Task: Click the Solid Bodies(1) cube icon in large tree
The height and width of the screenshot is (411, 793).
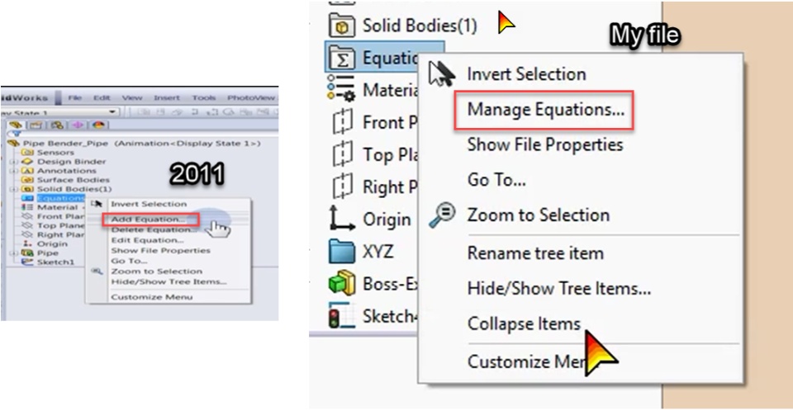Action: coord(340,24)
